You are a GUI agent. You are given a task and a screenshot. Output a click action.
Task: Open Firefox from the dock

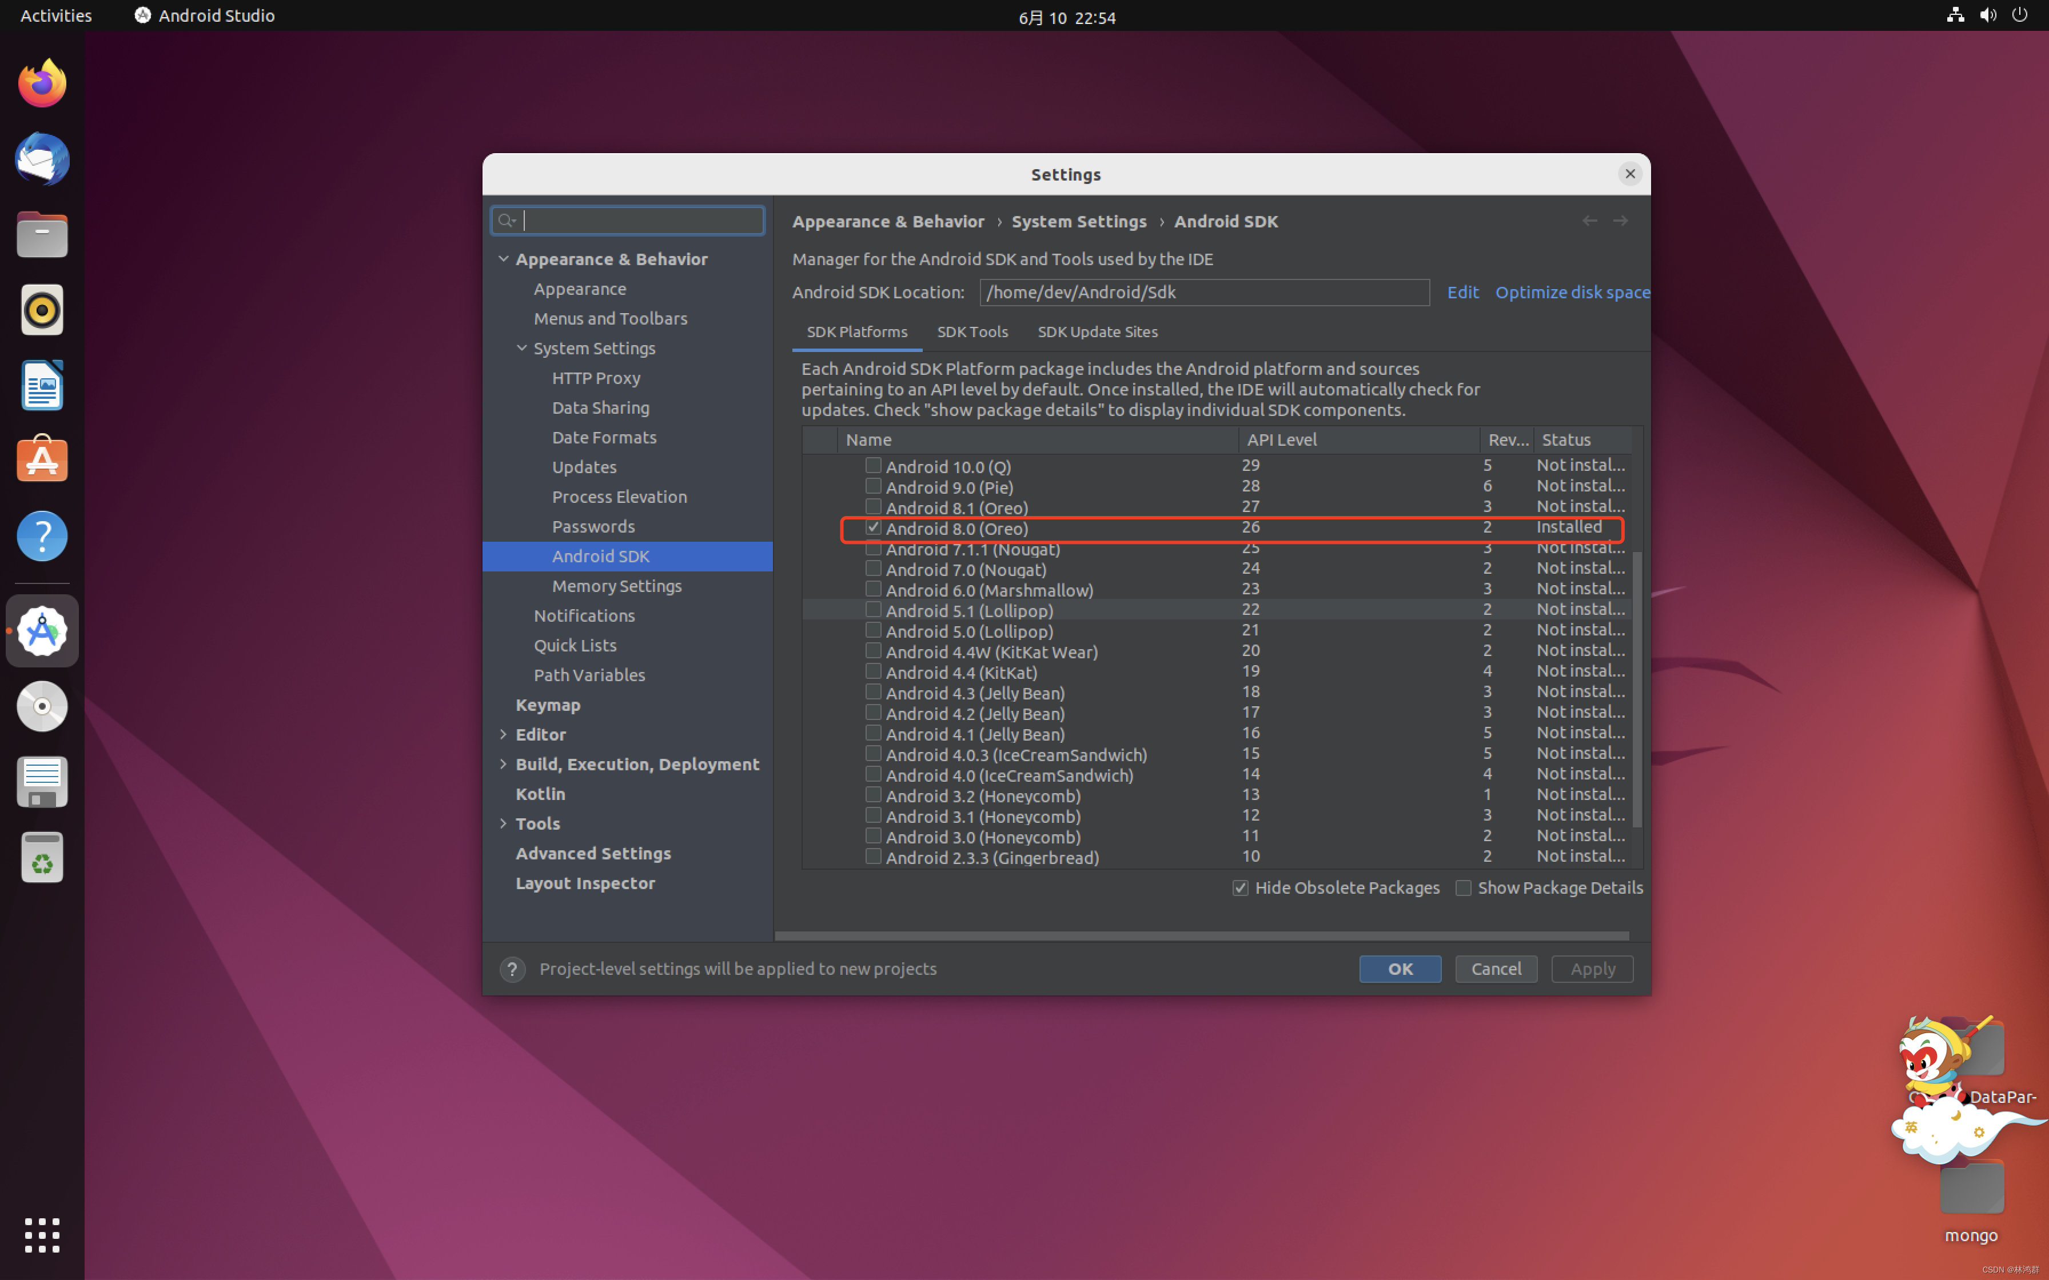(x=42, y=84)
